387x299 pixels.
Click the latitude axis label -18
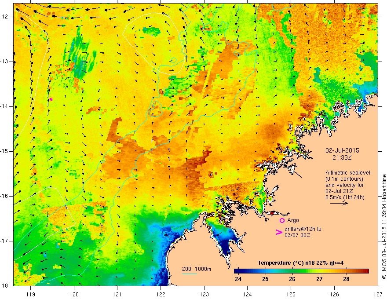[5, 286]
